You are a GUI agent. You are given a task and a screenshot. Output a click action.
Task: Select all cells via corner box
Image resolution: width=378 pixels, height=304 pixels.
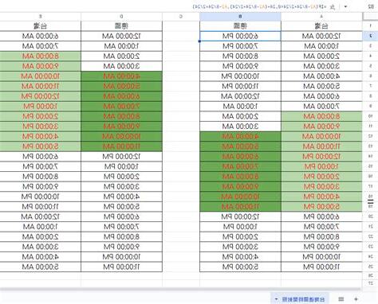370,17
